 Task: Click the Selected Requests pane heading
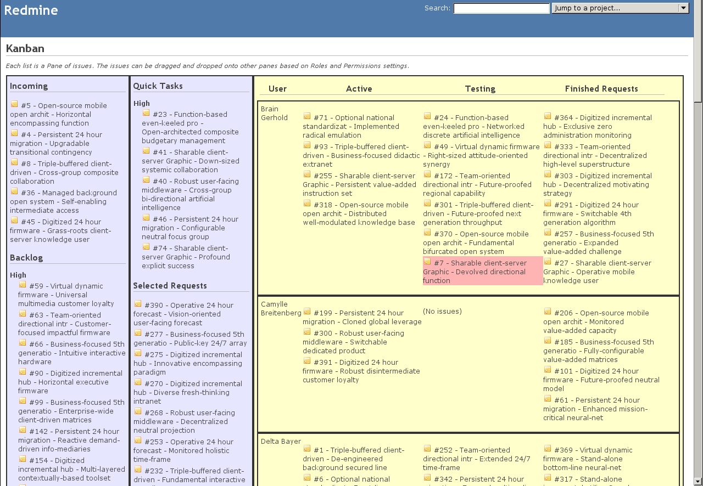[170, 286]
